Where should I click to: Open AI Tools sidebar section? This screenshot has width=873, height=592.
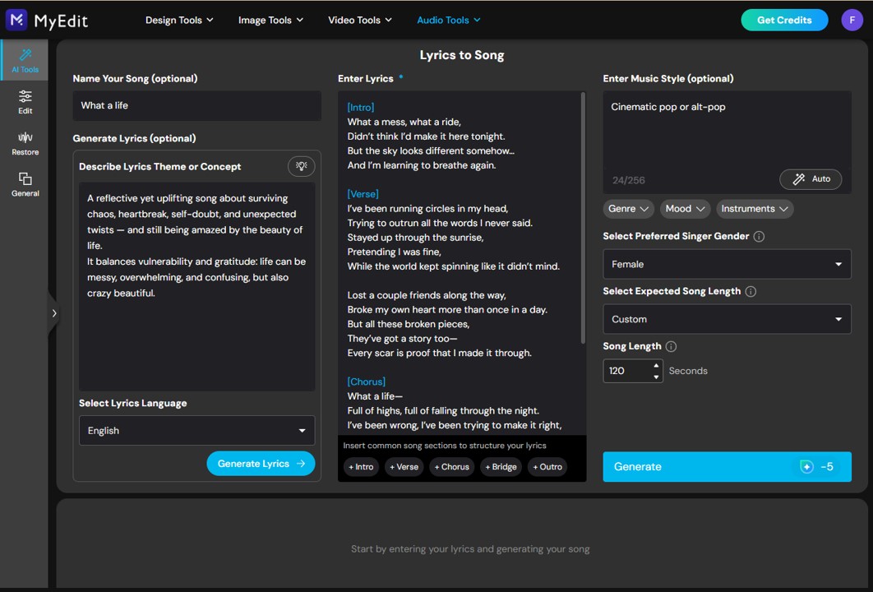(25, 61)
